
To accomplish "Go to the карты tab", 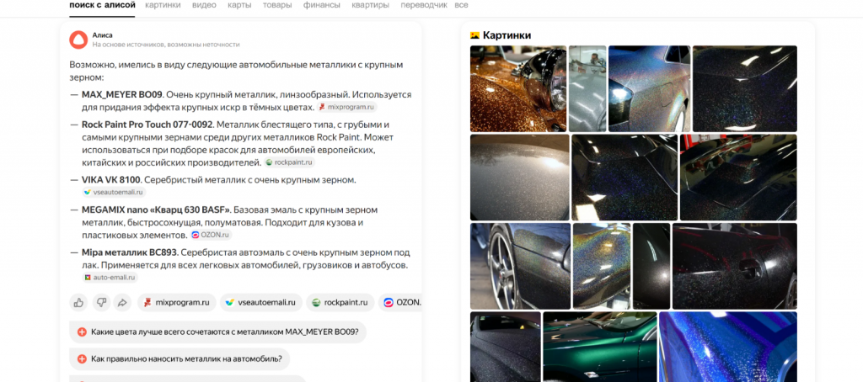I will click(x=239, y=5).
